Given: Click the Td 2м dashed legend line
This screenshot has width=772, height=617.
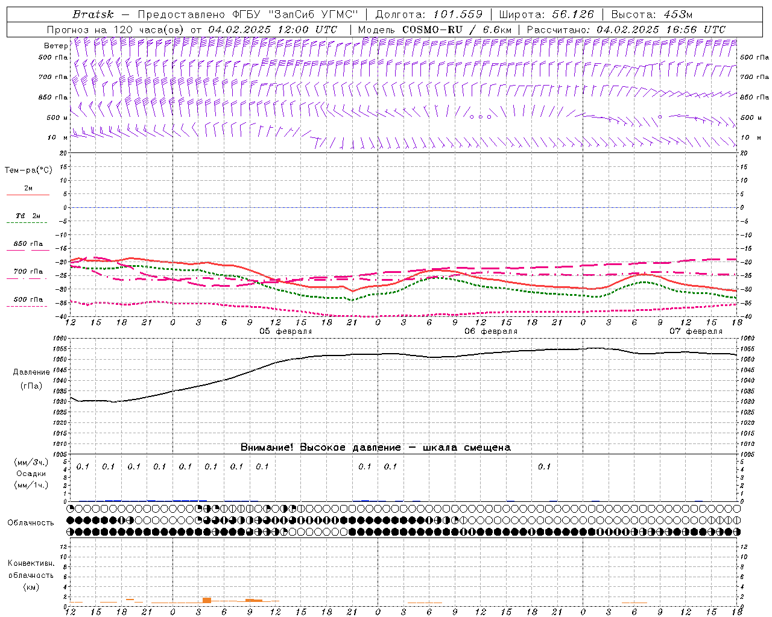Looking at the screenshot, I should 27,222.
